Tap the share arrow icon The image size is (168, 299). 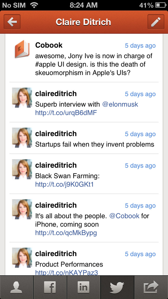(151, 287)
